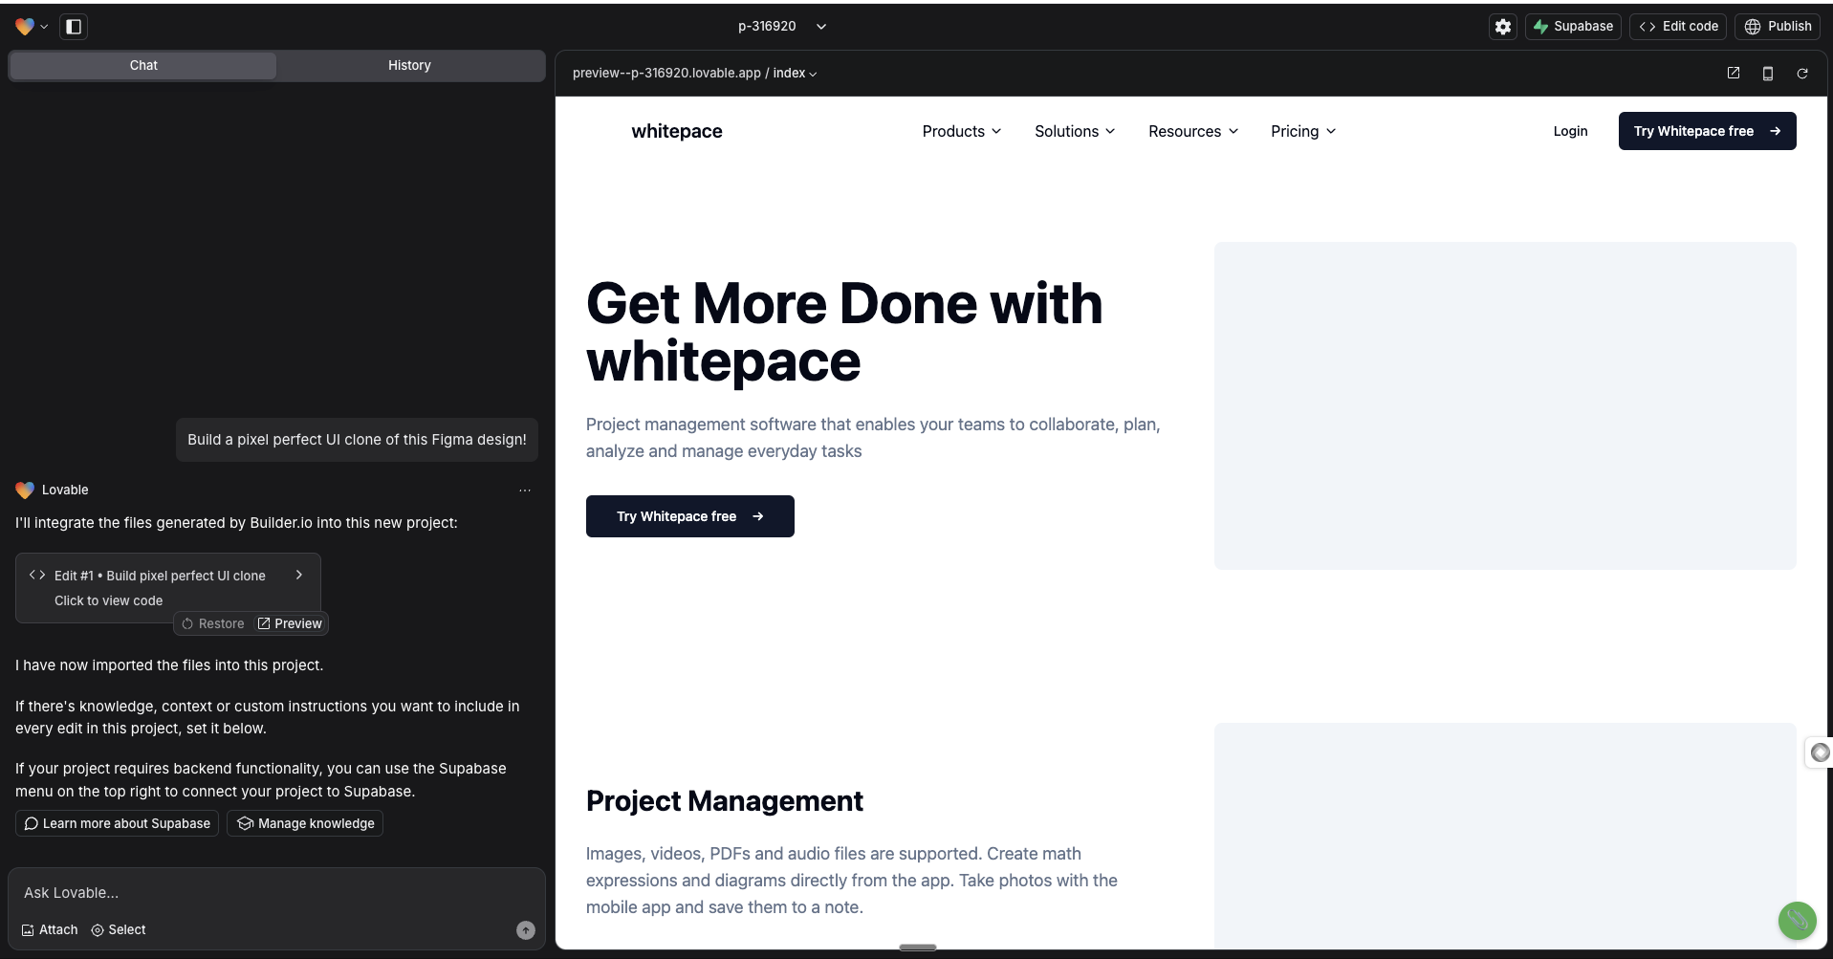Open the Supabase integration panel

(1573, 26)
